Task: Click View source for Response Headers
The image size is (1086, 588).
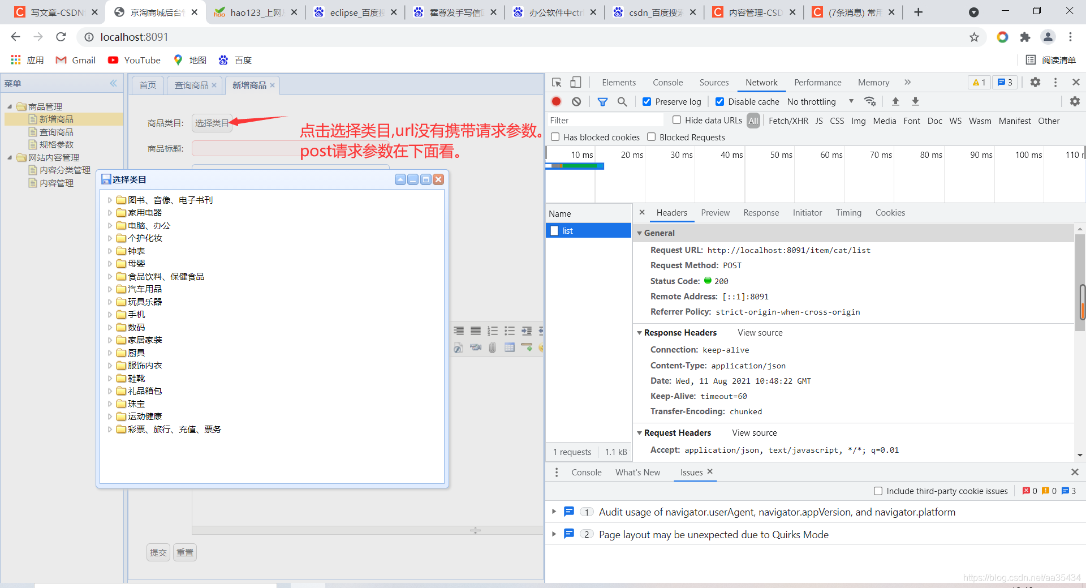Action: click(x=760, y=333)
